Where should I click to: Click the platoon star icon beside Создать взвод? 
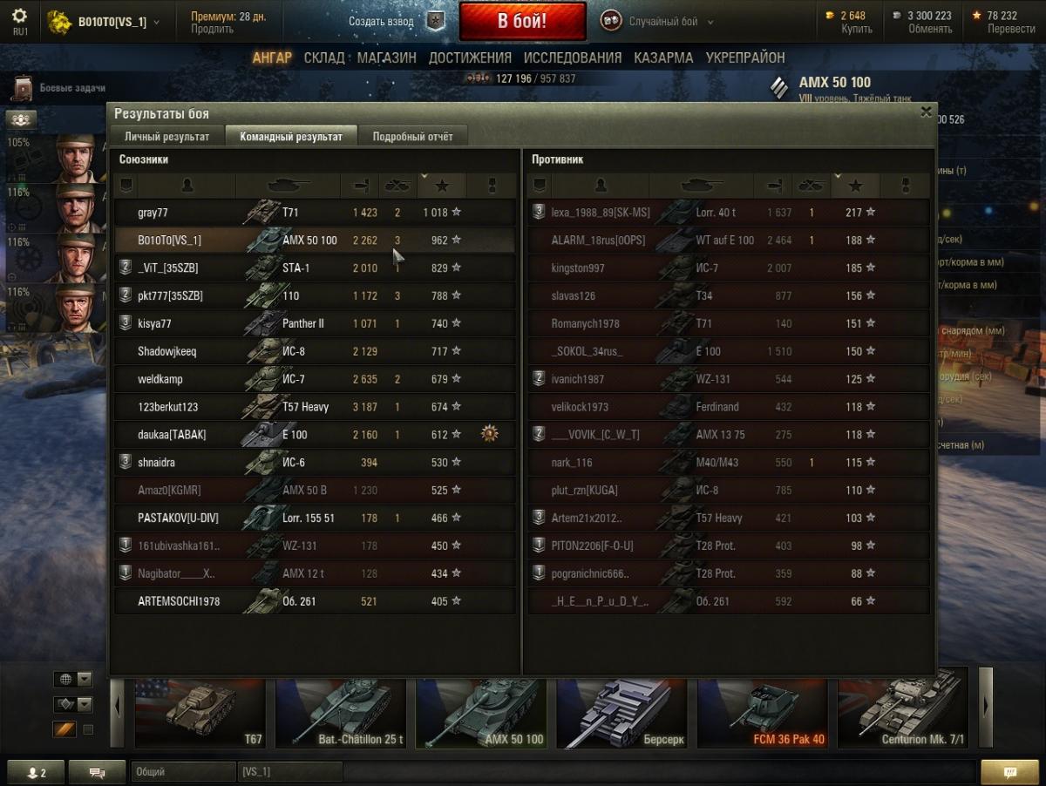point(436,21)
